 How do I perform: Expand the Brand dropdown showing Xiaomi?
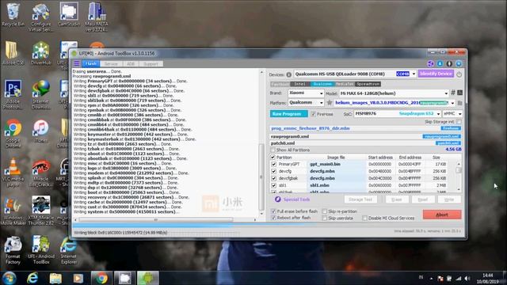point(321,93)
